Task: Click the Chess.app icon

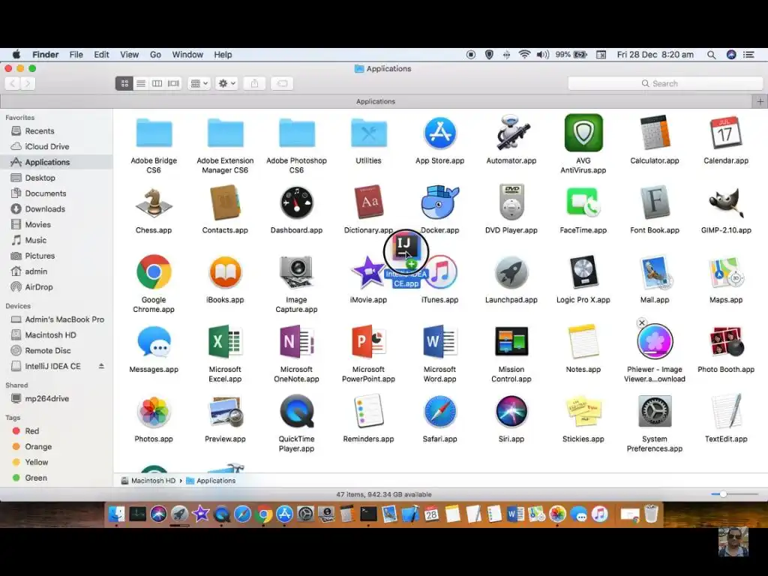Action: [154, 202]
